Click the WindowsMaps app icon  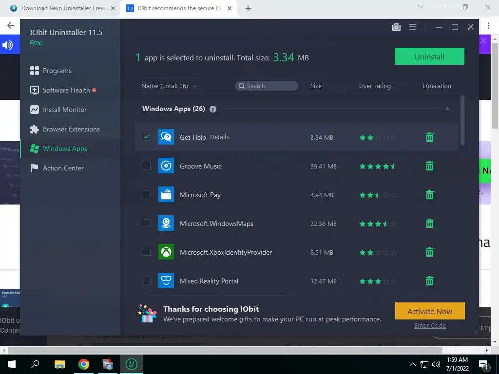(x=166, y=223)
